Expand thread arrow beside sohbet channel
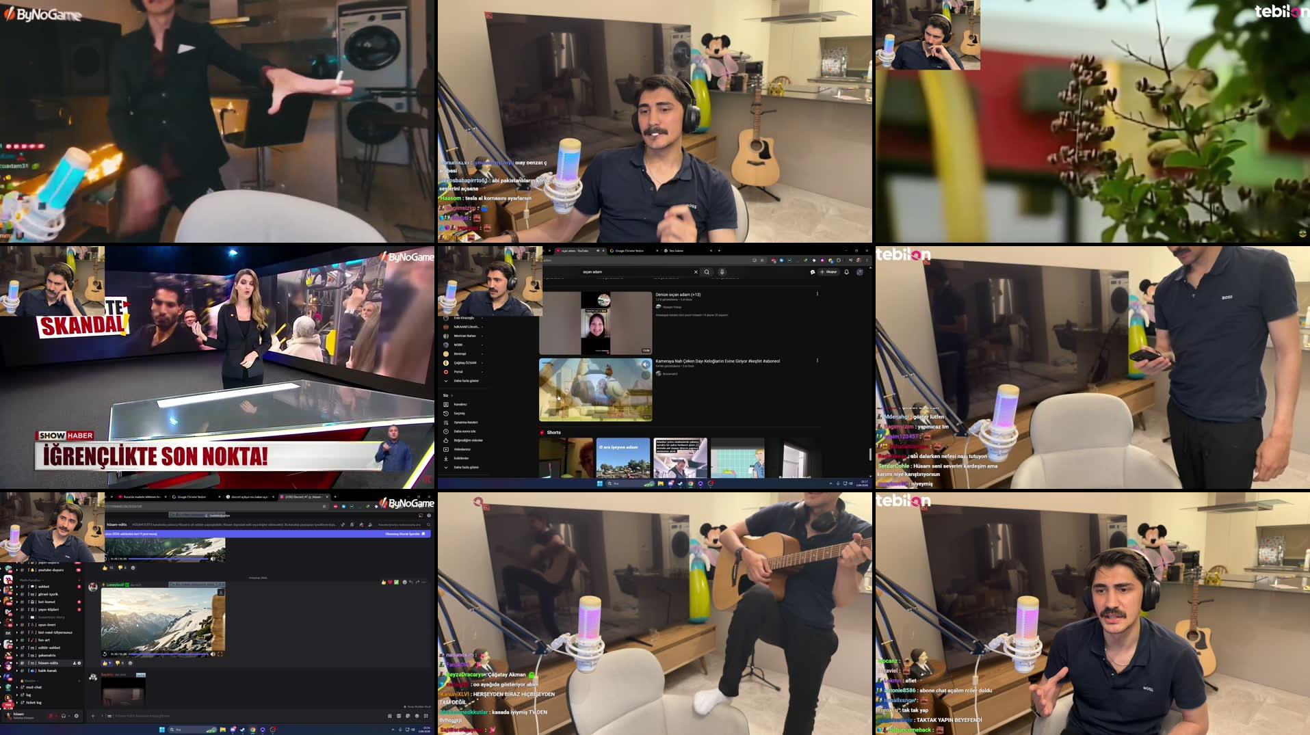Viewport: 1310px width, 735px height. point(17,587)
